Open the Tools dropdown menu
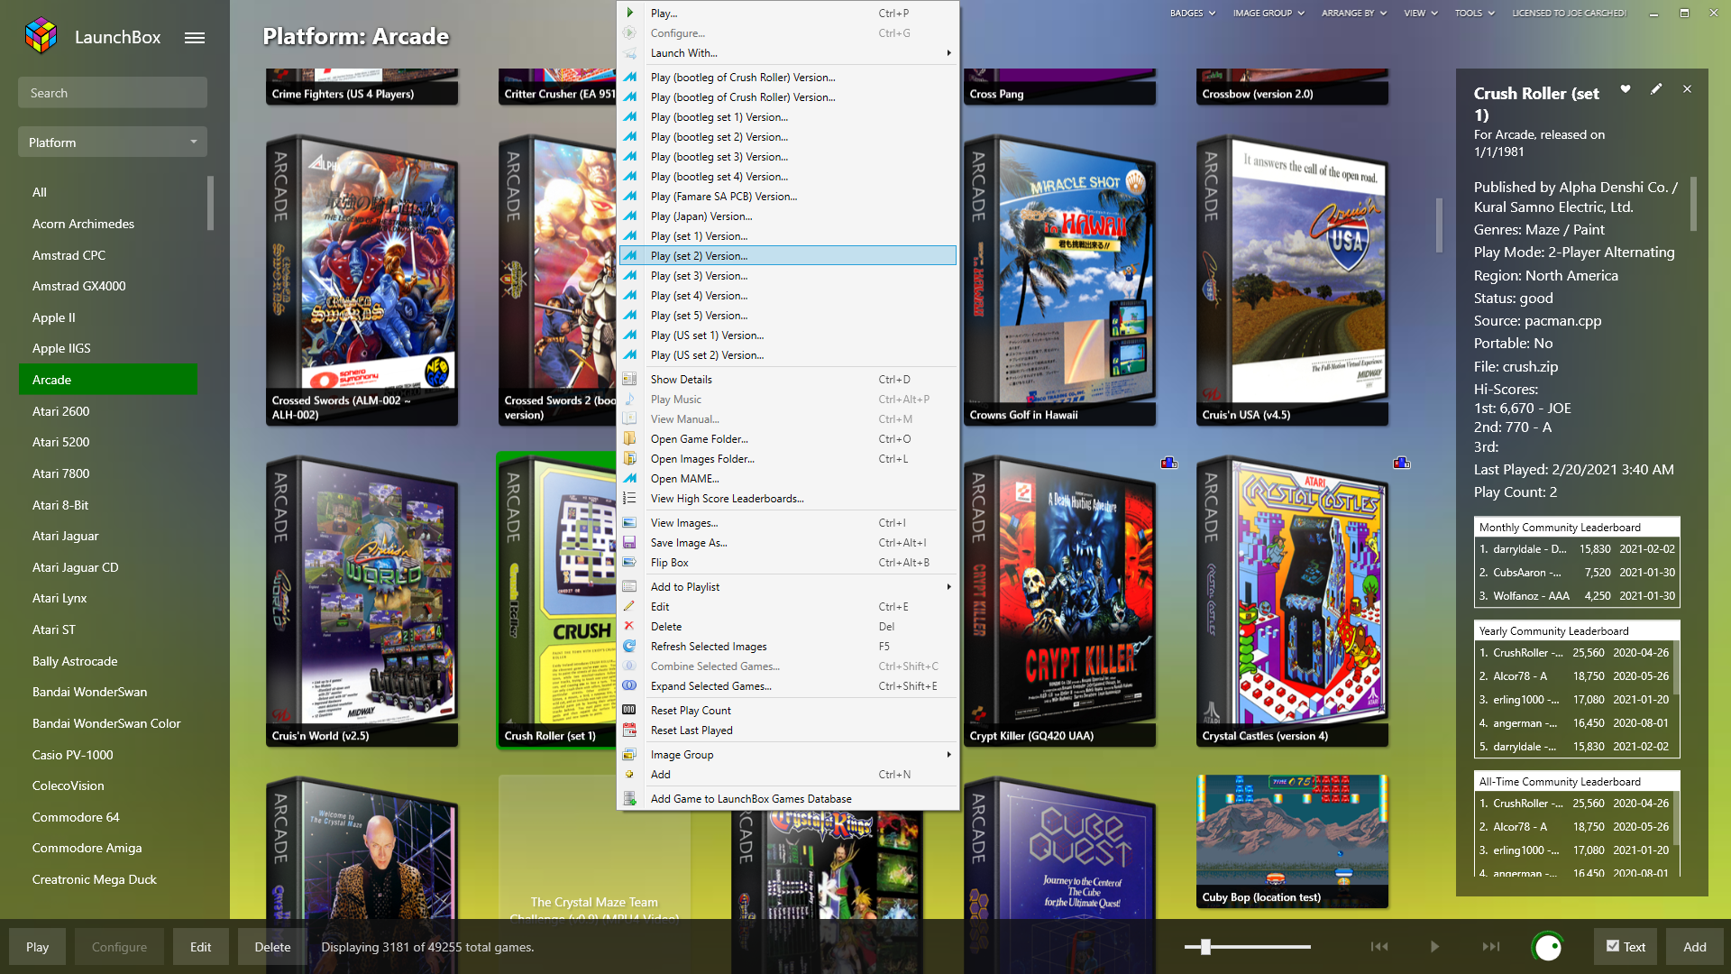 tap(1474, 14)
